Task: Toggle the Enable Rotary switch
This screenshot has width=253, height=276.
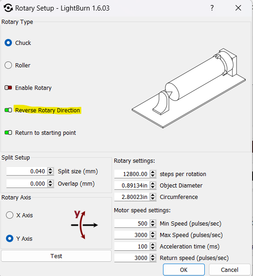Action: pos(8,88)
